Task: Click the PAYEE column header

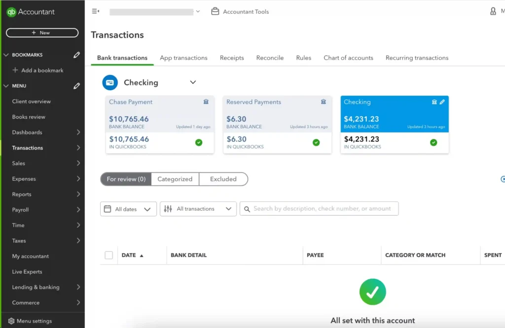Action: click(315, 255)
